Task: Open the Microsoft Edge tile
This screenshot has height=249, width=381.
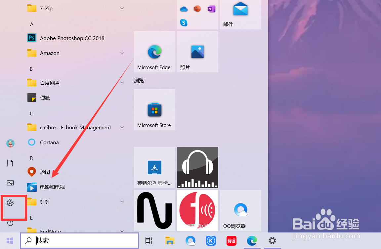Action: point(154,52)
